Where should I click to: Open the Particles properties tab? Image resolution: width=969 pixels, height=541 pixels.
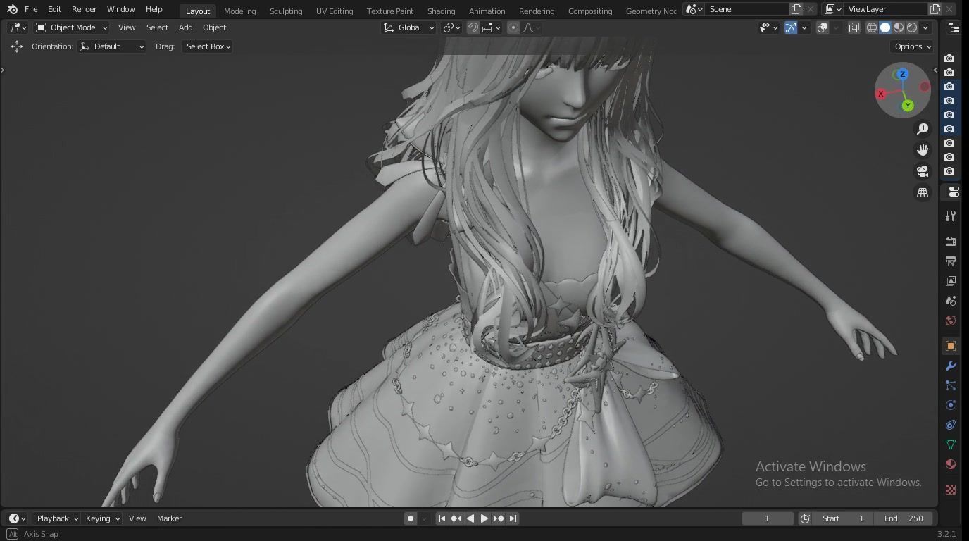point(951,385)
